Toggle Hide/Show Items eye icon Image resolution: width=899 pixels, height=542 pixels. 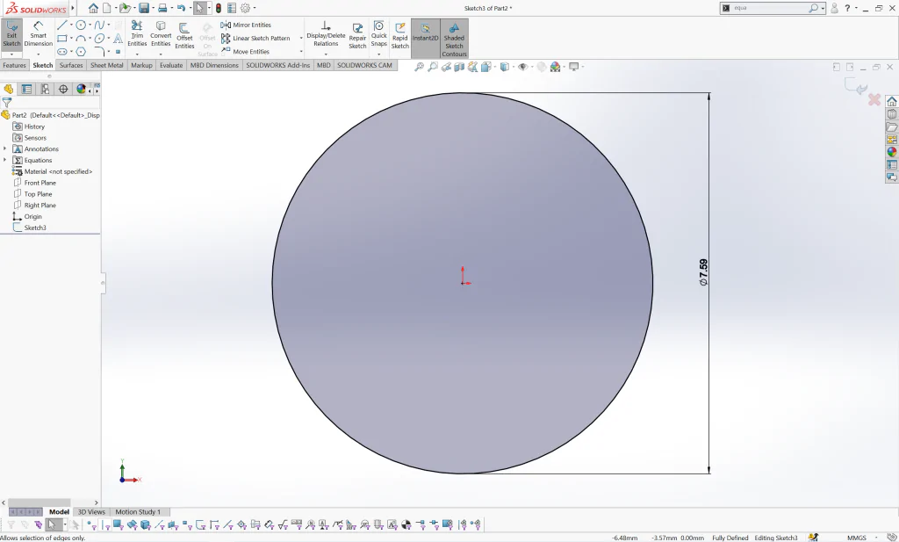point(522,67)
